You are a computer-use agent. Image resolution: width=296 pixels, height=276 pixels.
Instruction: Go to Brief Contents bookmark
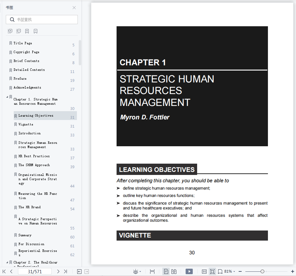tap(26, 61)
